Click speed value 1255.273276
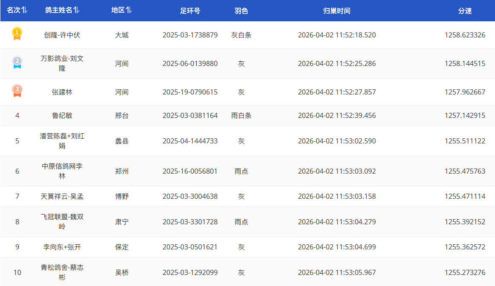 465,272
